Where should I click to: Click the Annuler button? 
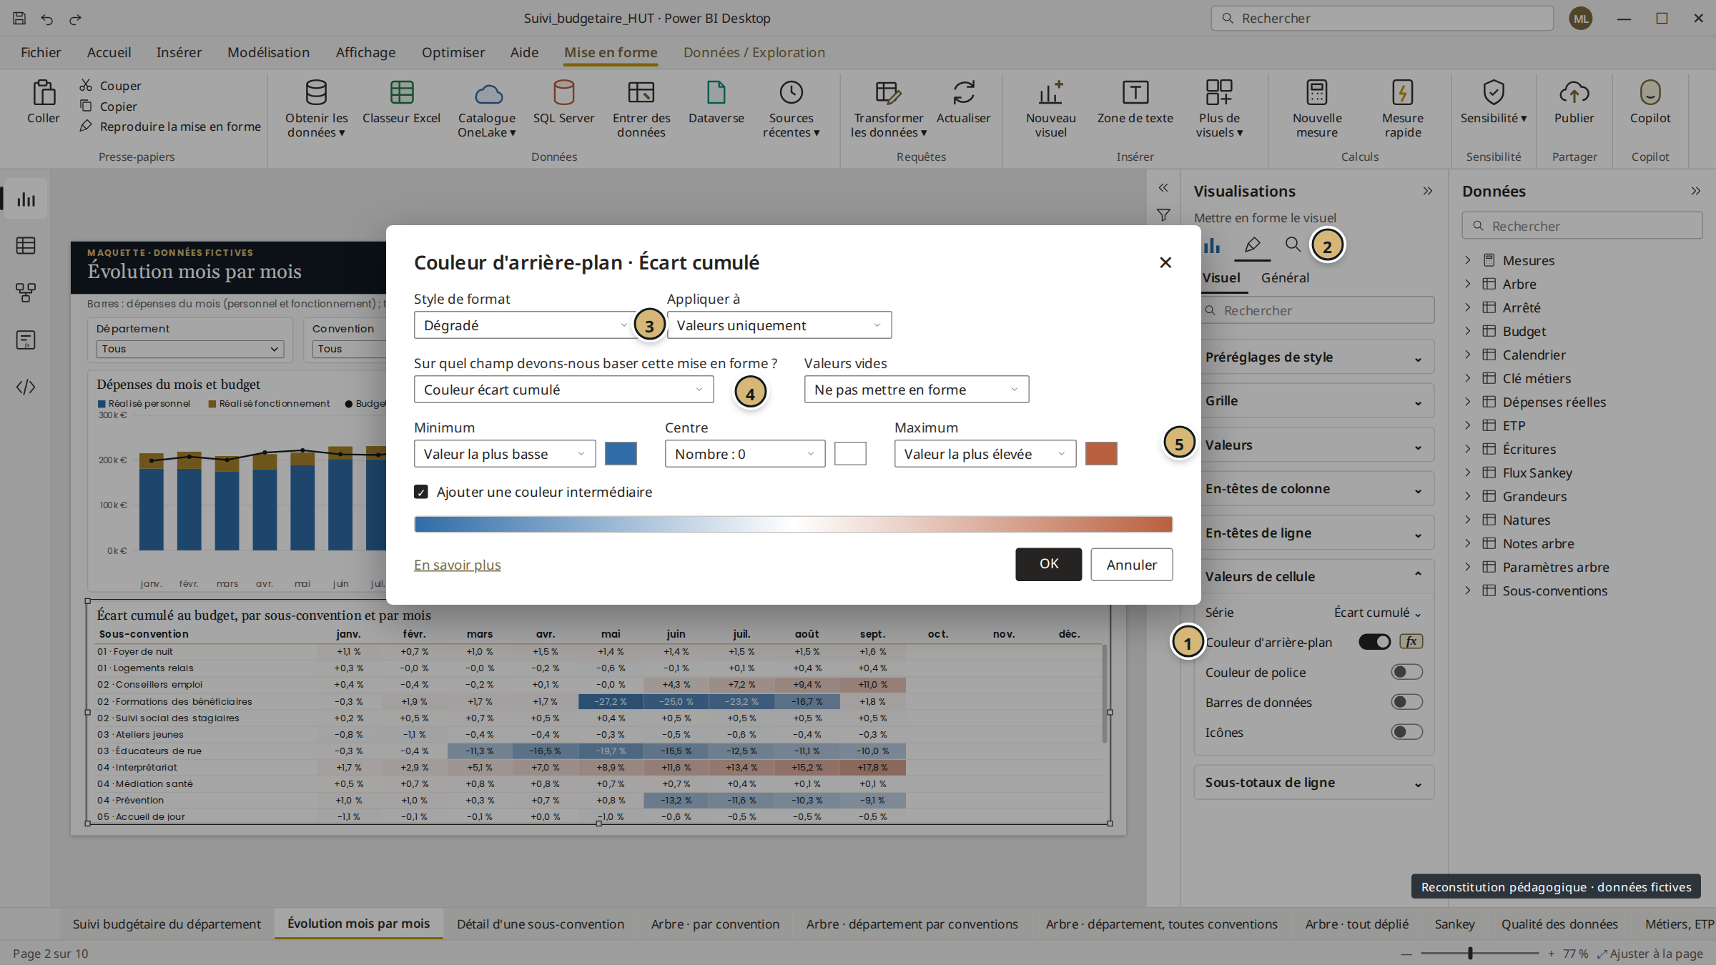(x=1132, y=565)
